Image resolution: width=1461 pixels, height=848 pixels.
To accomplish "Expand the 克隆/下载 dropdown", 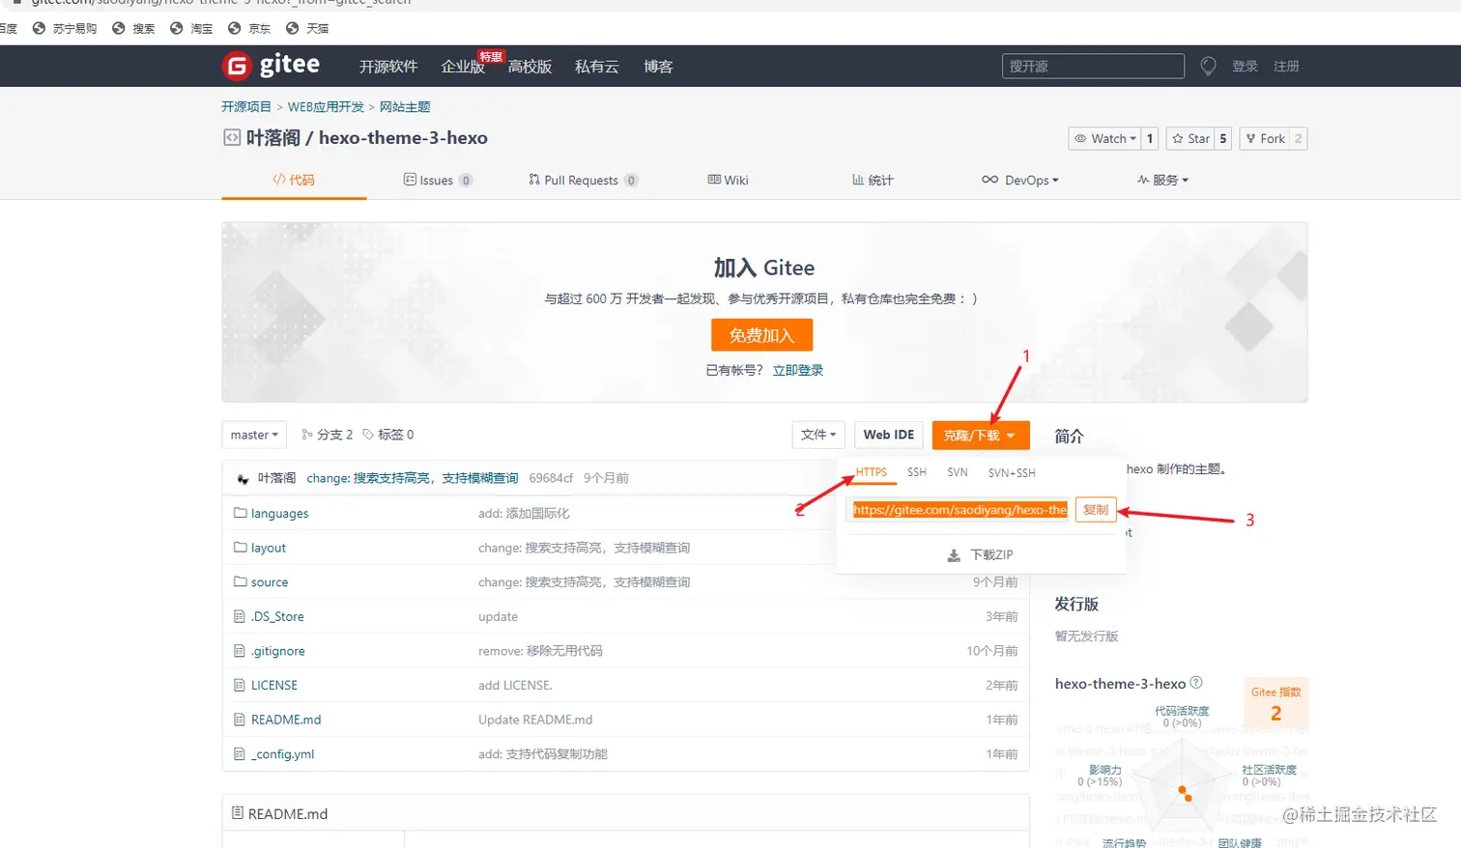I will 980,436.
